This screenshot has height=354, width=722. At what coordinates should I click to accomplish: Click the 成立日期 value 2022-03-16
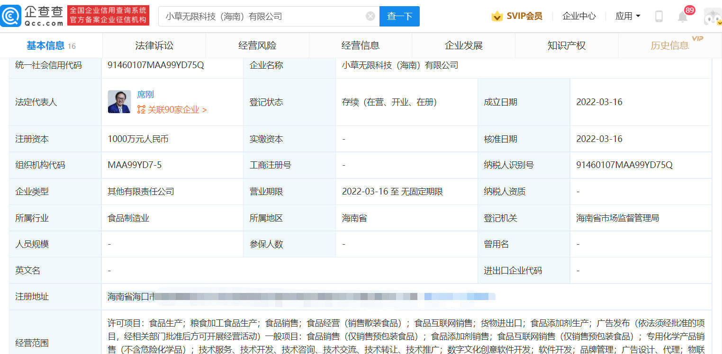click(x=599, y=102)
